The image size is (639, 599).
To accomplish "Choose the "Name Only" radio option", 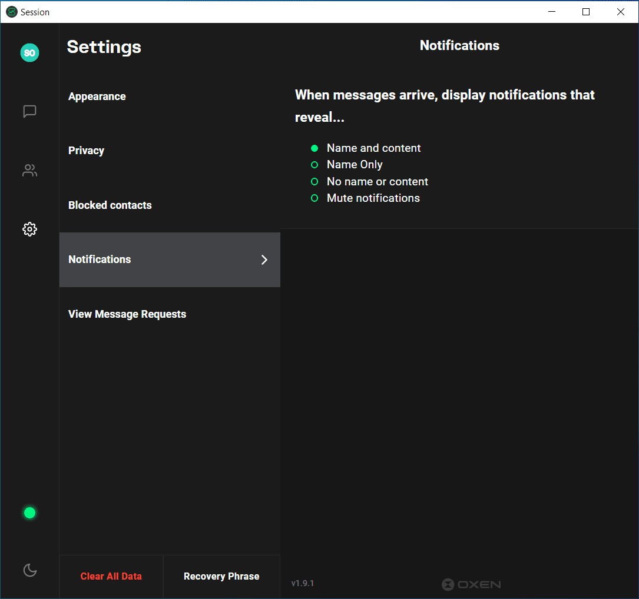I will click(314, 165).
